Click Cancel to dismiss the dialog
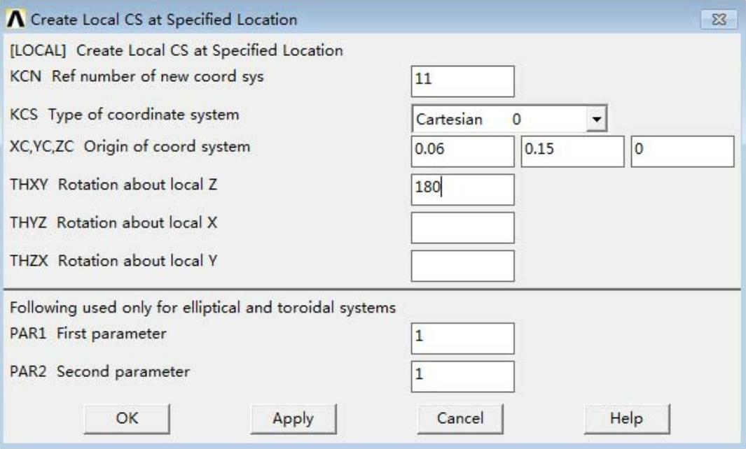The image size is (746, 449). tap(460, 418)
